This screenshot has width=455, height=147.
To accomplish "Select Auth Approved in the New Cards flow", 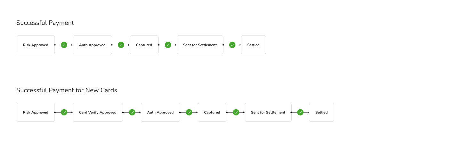I will coord(160,112).
